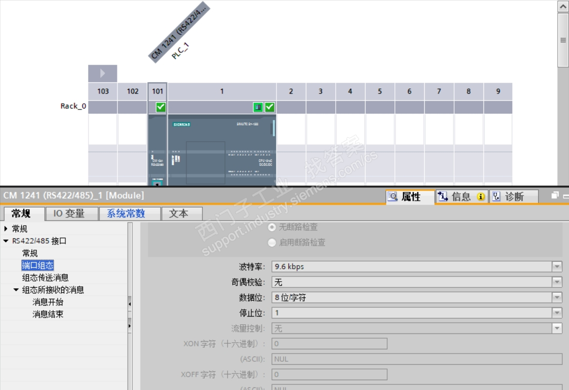Collapse navigation tree using upper splitter arrow
The width and height of the screenshot is (569, 390).
click(130, 304)
